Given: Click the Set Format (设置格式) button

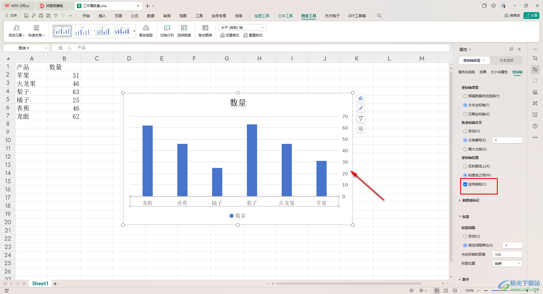Looking at the screenshot, I should tap(230, 35).
